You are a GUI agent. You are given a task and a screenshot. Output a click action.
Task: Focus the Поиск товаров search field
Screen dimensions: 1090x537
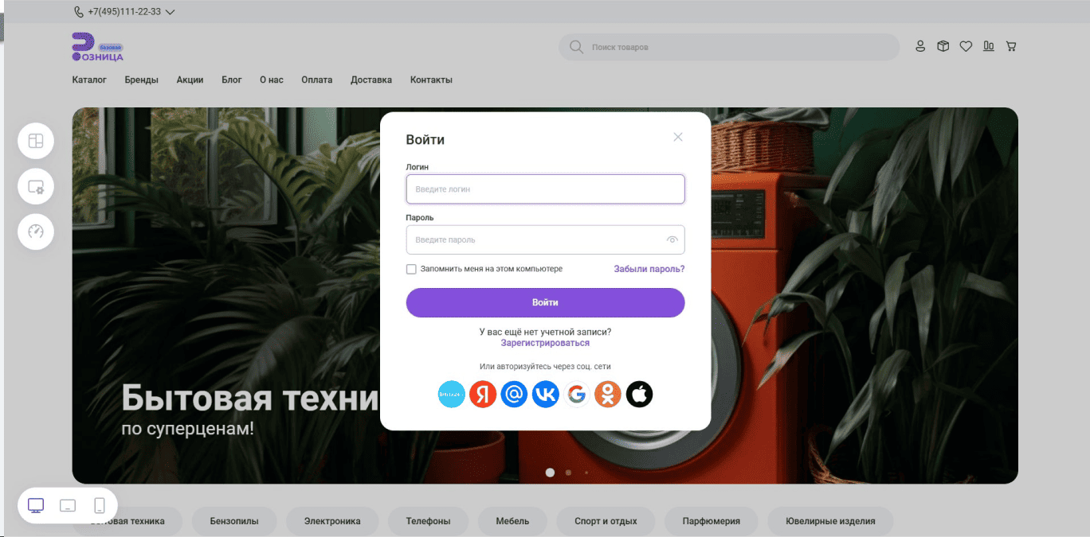(x=729, y=47)
